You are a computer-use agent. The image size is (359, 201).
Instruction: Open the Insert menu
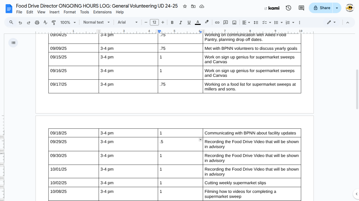point(54,12)
